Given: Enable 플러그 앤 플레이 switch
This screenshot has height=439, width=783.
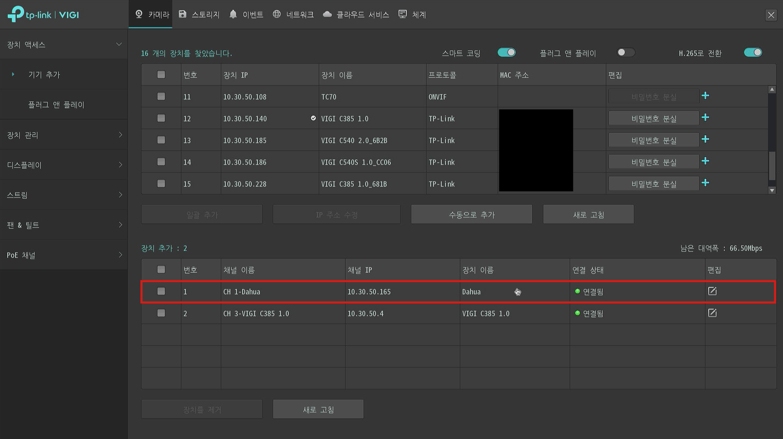Looking at the screenshot, I should pos(626,52).
